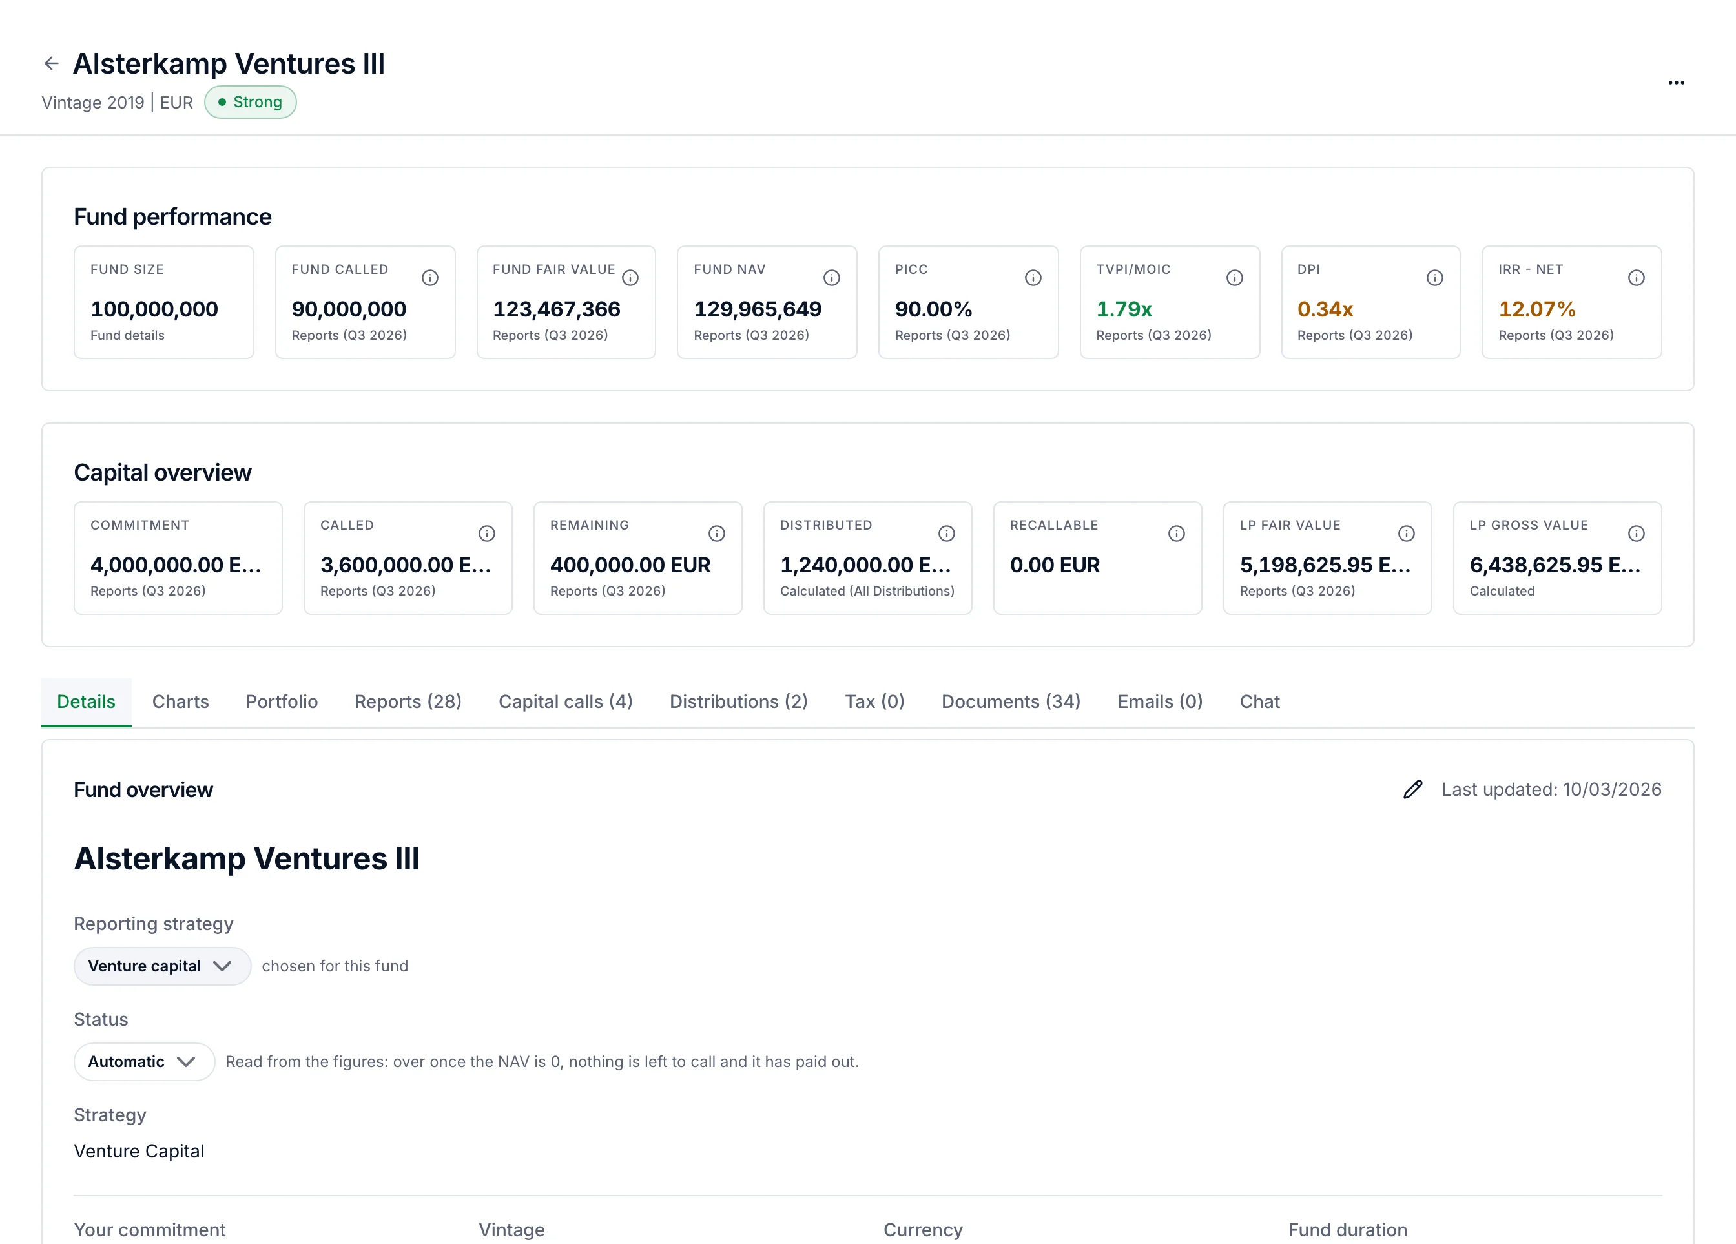Click the 400,000.00 EUR remaining value
This screenshot has height=1244, width=1736.
click(631, 565)
